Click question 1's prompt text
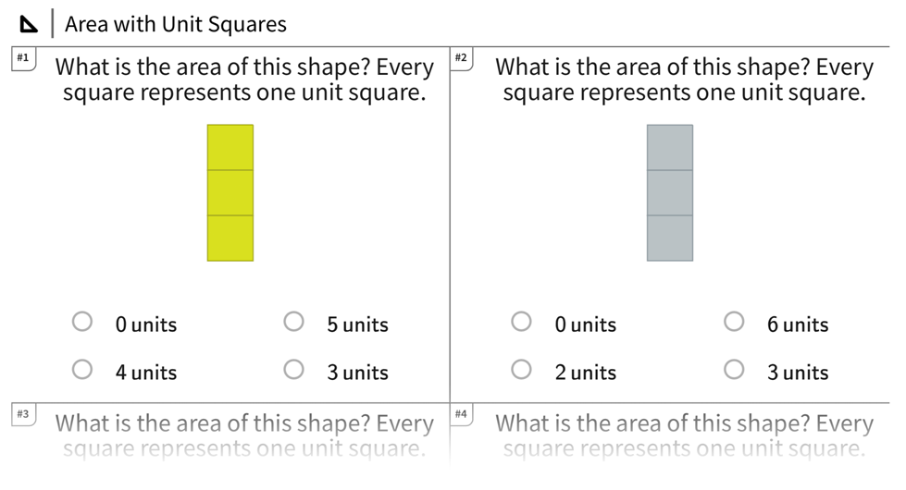The image size is (906, 490). [x=244, y=80]
